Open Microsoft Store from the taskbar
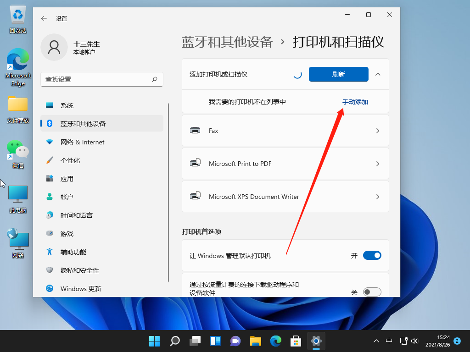This screenshot has width=470, height=352. (296, 341)
